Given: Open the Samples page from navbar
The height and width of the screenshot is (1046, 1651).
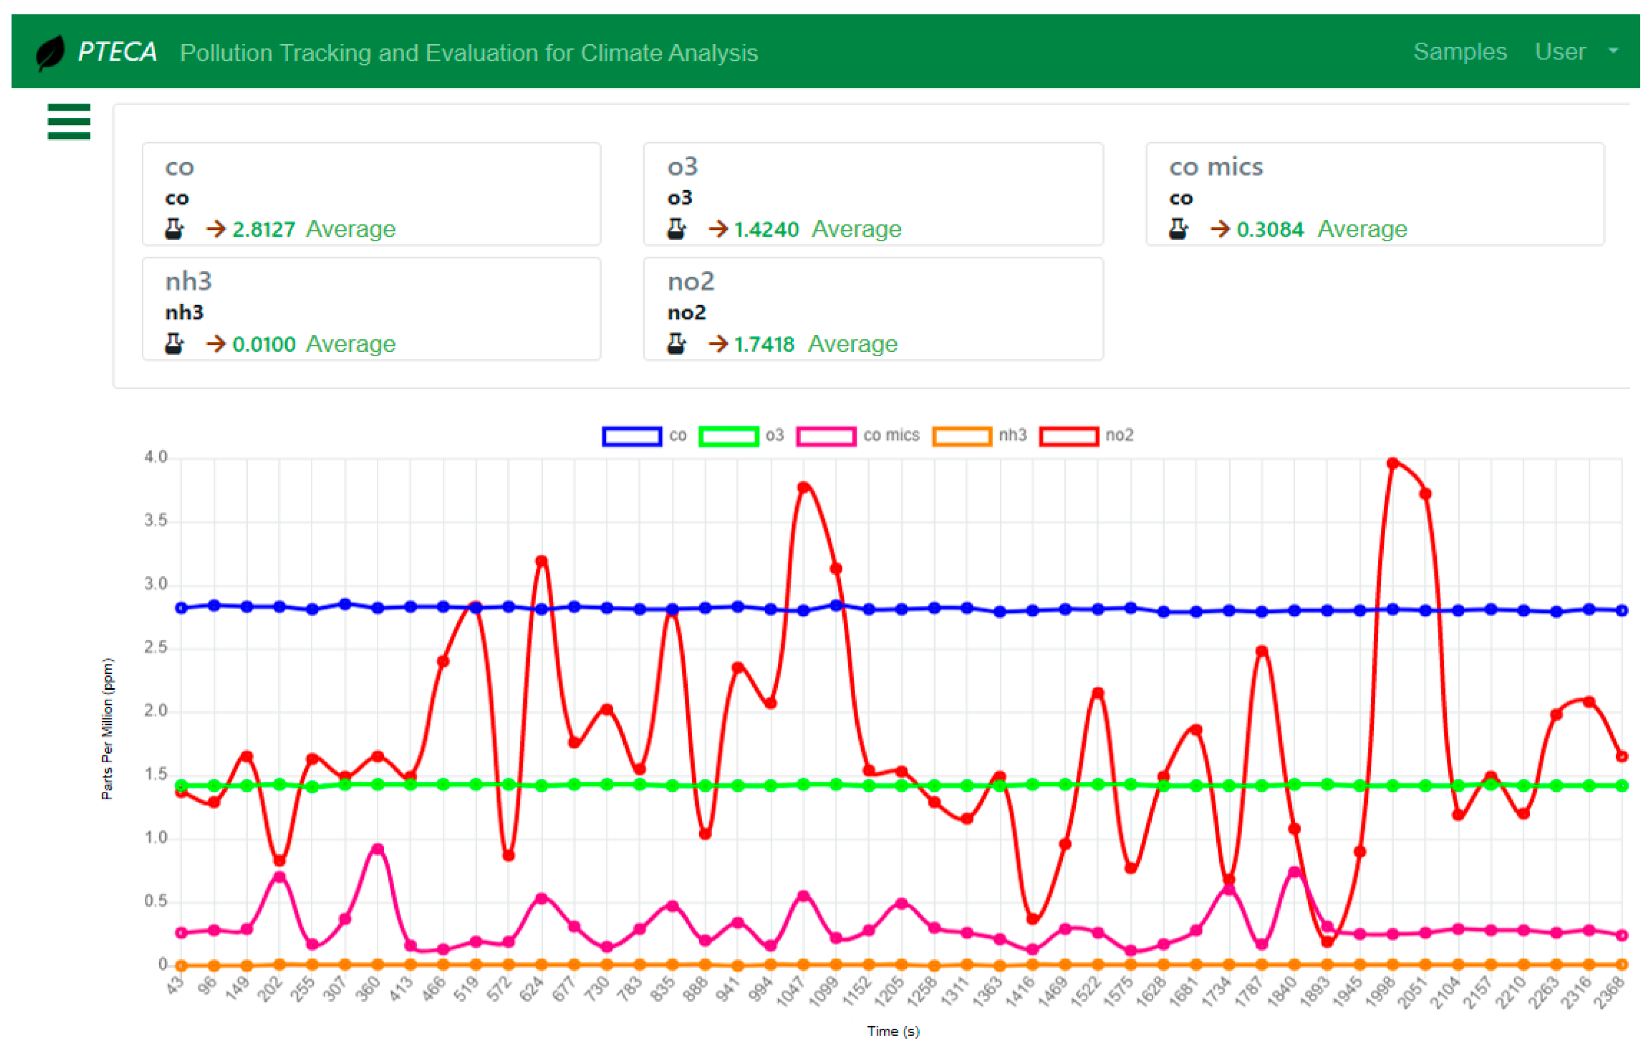Looking at the screenshot, I should (1460, 52).
